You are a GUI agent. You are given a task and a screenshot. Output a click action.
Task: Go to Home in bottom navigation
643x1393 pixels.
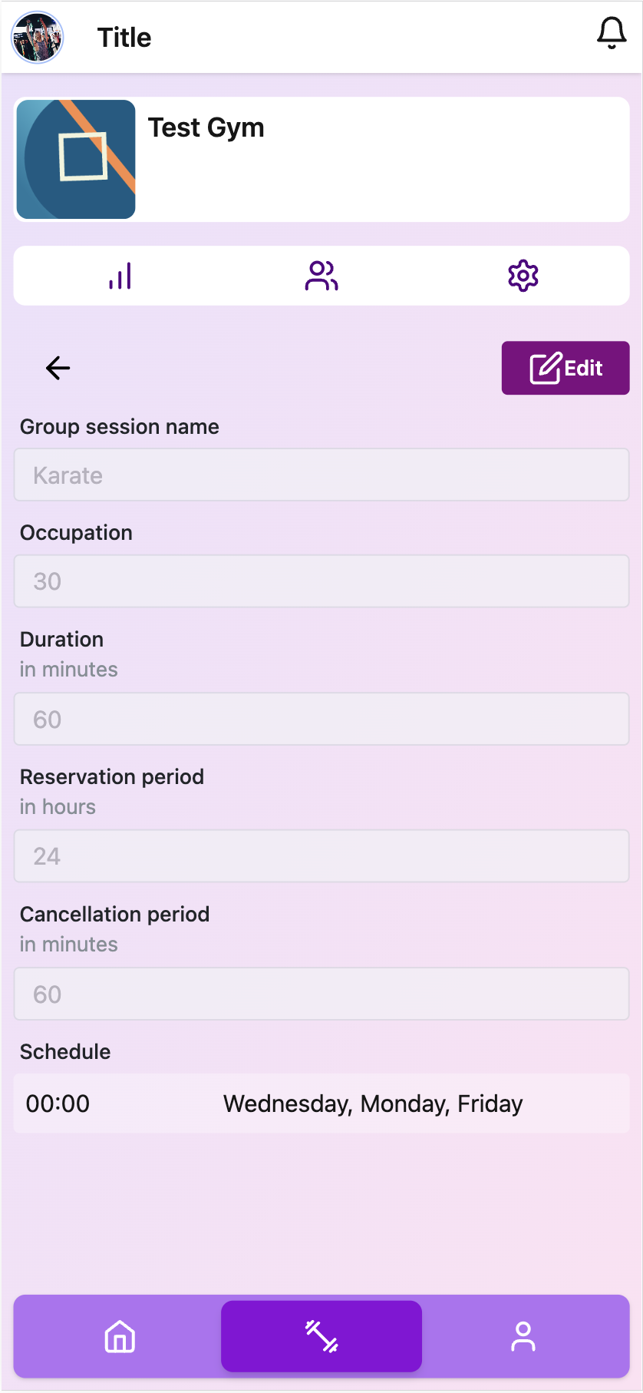point(120,1337)
